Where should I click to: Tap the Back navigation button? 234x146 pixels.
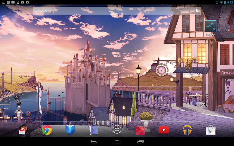point(94,142)
